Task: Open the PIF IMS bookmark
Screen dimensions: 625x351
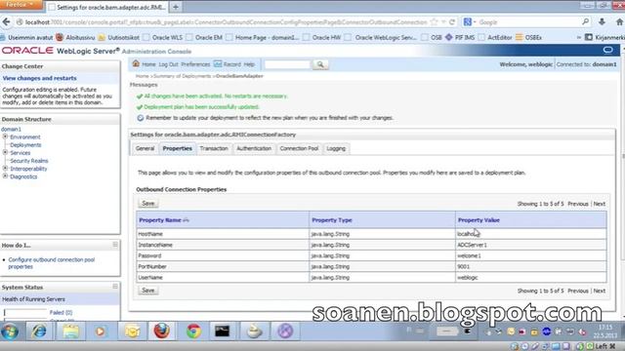Action: pos(460,37)
